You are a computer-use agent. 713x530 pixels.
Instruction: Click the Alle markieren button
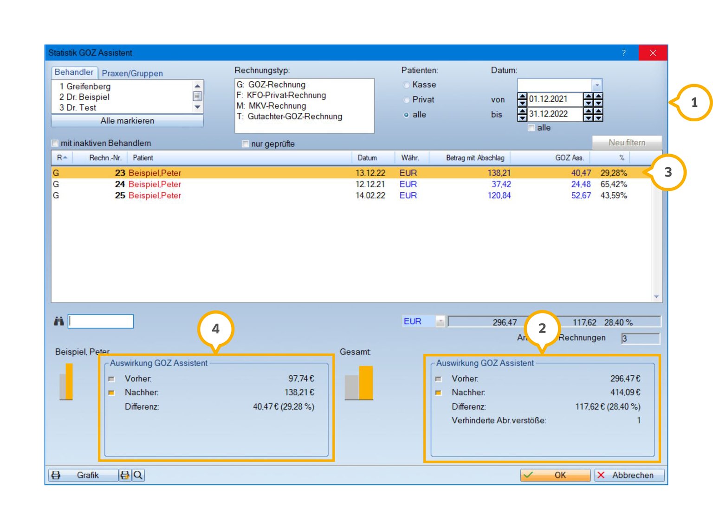(127, 121)
